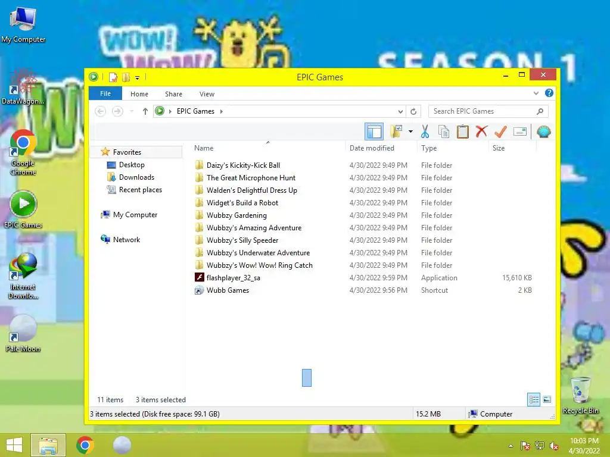Click New folder icon in quick access bar

(126, 77)
